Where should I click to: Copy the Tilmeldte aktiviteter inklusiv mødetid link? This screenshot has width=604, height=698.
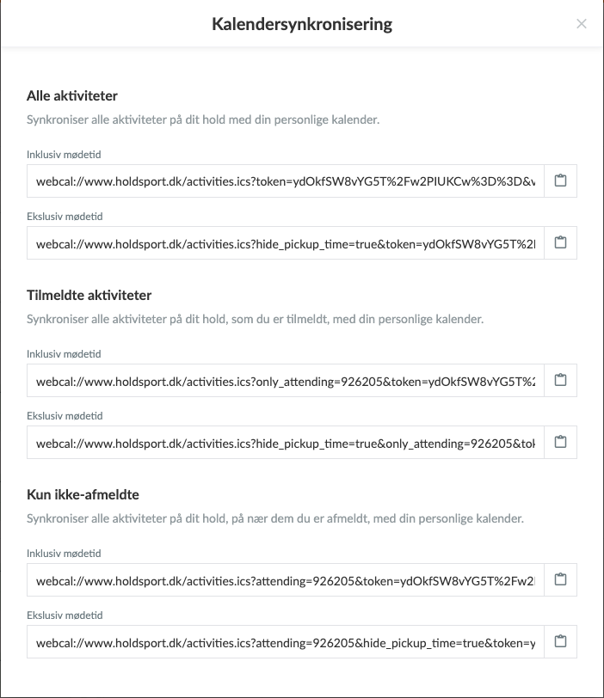560,381
